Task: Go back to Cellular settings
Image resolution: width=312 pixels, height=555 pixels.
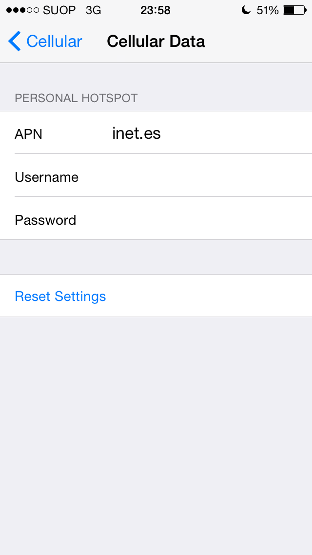Action: pyautogui.click(x=45, y=41)
